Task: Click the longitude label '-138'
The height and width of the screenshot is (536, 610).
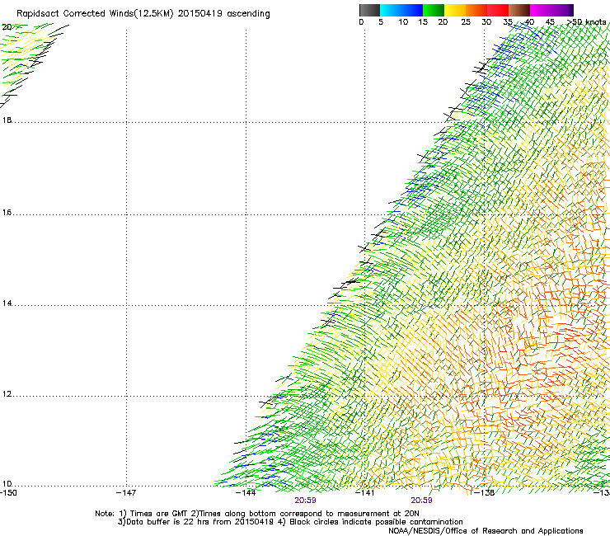Action: [x=485, y=493]
